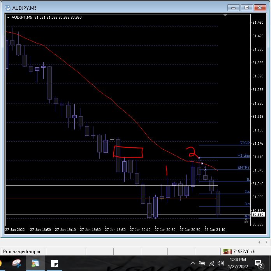This screenshot has width=271, height=271.
Task: Open Snipping Tool from the taskbar
Action: 17,263
